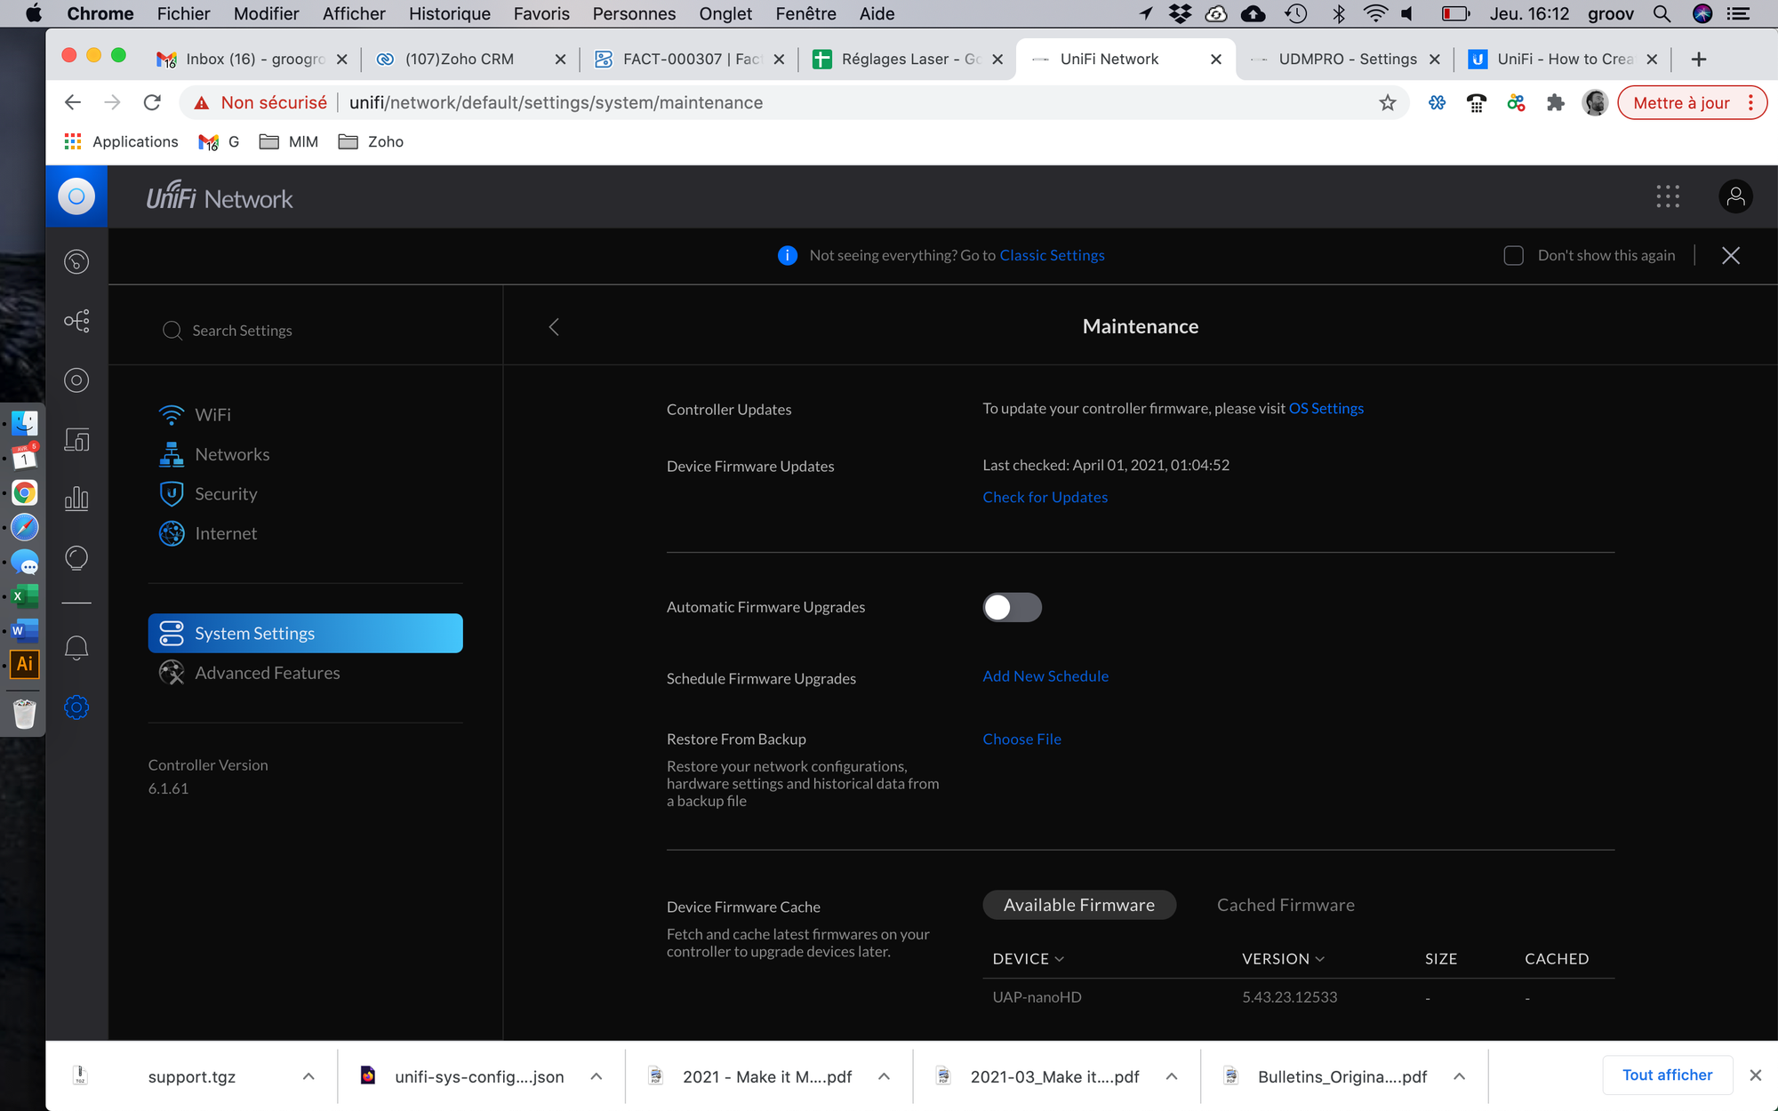Go back using Maintenance back chevron
The height and width of the screenshot is (1111, 1778).
click(x=554, y=327)
